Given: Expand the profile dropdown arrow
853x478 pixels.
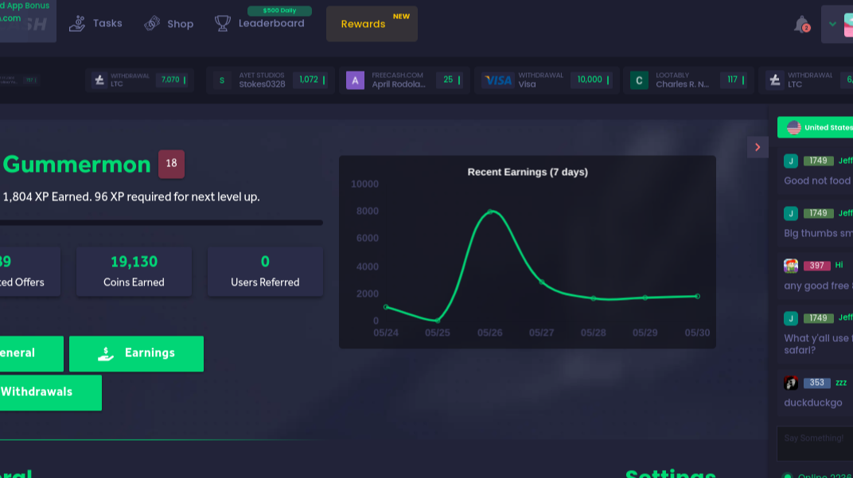Looking at the screenshot, I should click(x=832, y=24).
